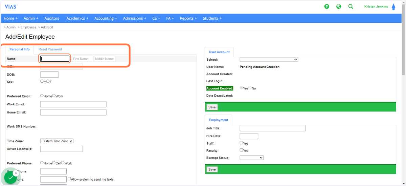Image resolution: width=406 pixels, height=186 pixels.
Task: Open the Time Zone dropdown
Action: coord(57,141)
